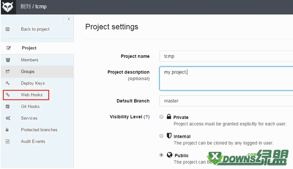The width and height of the screenshot is (293, 169).
Task: Select the Internal visibility radio button
Action: pyautogui.click(x=161, y=136)
